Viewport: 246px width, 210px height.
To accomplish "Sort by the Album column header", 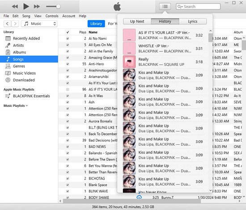I will [238, 32].
